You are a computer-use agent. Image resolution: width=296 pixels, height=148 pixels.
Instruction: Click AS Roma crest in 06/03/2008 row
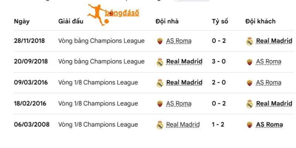point(249,125)
